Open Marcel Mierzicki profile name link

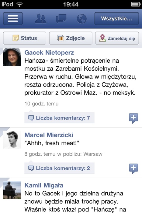click(x=49, y=135)
